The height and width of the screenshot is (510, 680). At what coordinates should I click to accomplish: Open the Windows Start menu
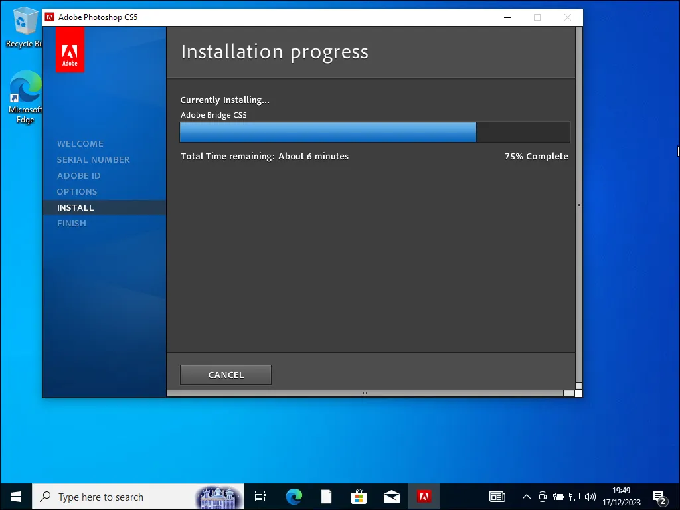point(15,496)
